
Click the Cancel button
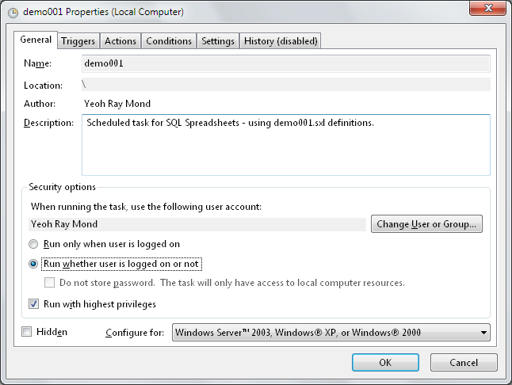(x=464, y=363)
